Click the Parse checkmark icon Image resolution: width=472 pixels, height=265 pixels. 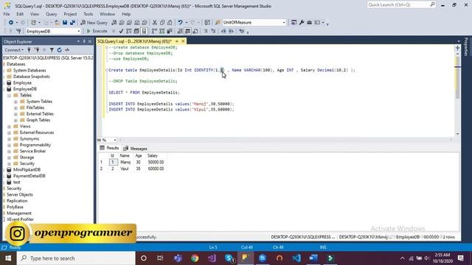point(121,31)
